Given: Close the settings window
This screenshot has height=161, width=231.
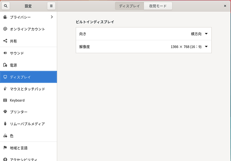Looking at the screenshot, I should tap(225, 6).
